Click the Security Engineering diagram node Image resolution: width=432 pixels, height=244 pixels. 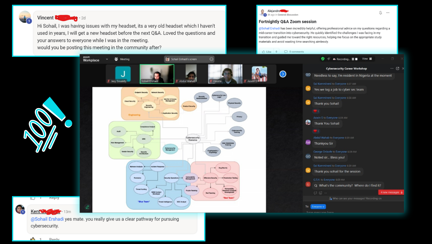pyautogui.click(x=149, y=106)
